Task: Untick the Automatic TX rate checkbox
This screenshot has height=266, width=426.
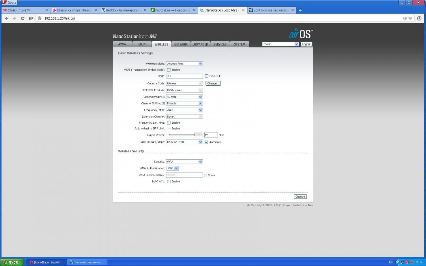Action: (x=206, y=142)
